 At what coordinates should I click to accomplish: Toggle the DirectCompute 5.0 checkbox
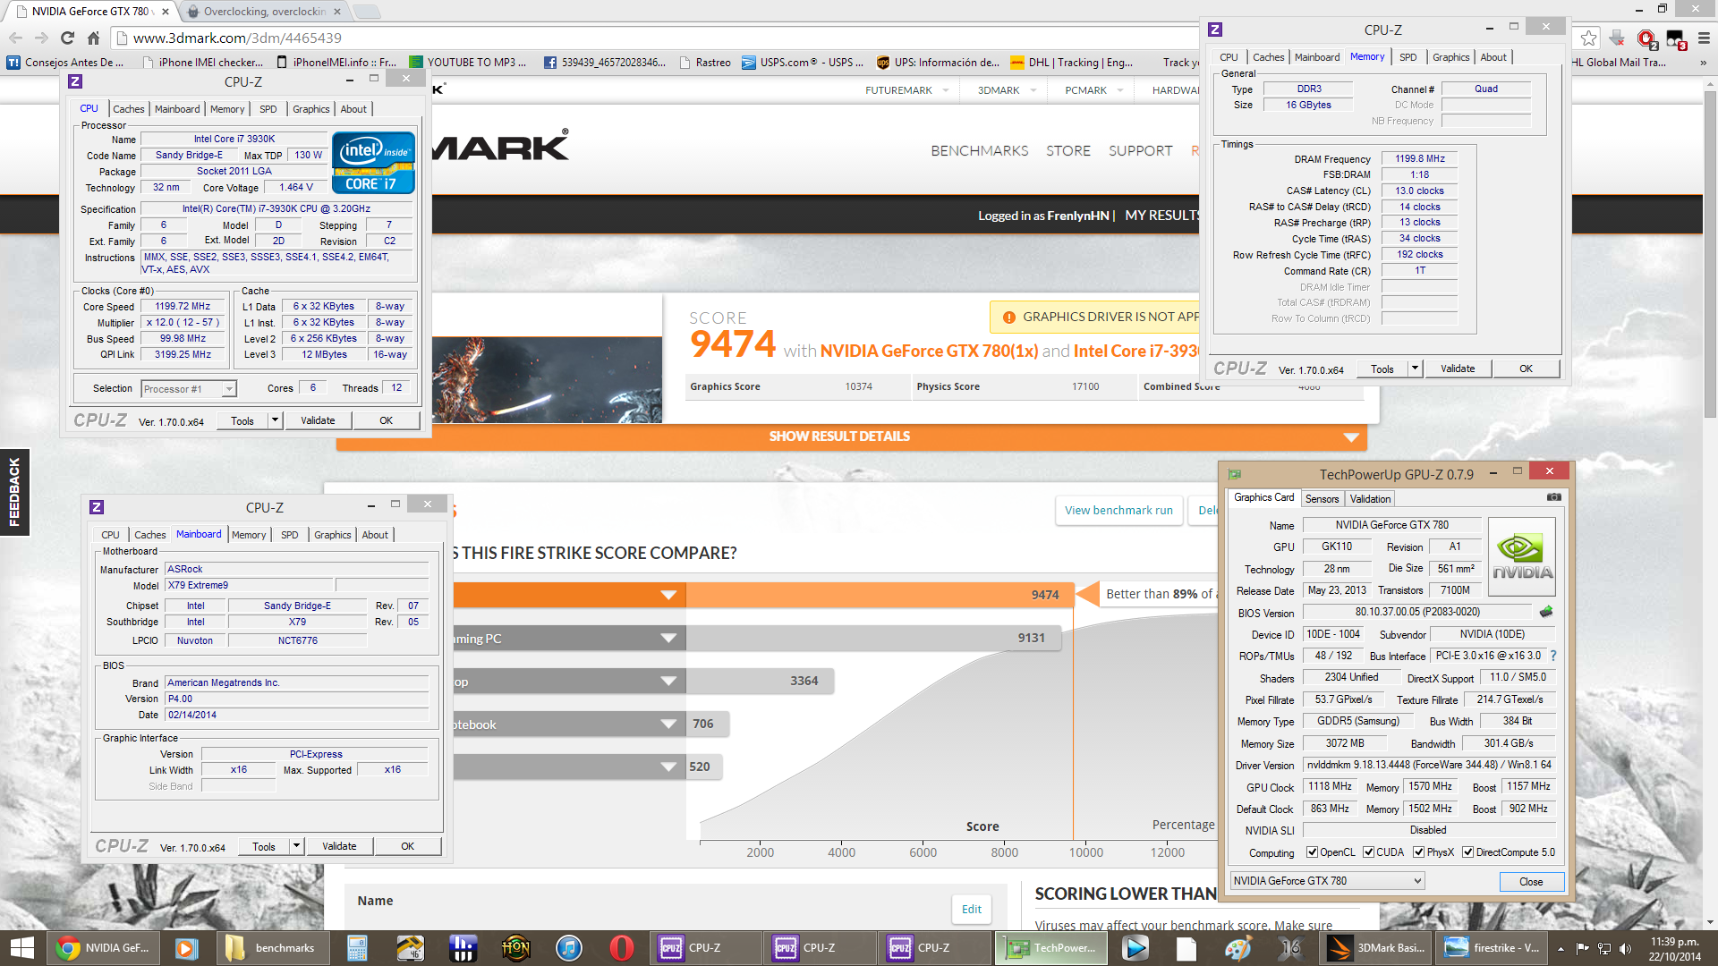click(x=1467, y=852)
